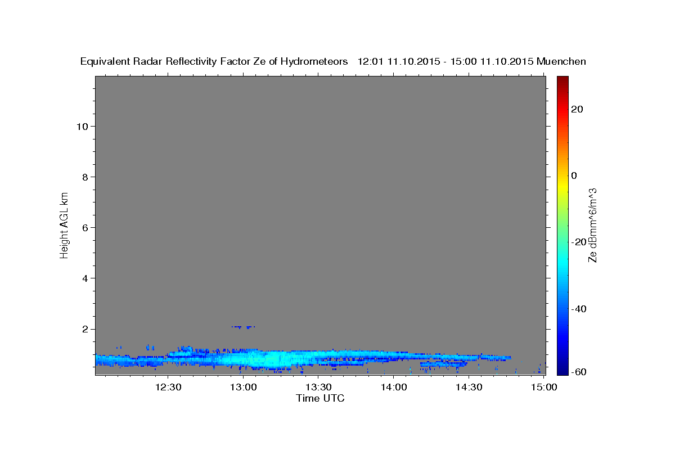
Task: Click the small isolated echo near 2 km height
Action: pyautogui.click(x=244, y=327)
